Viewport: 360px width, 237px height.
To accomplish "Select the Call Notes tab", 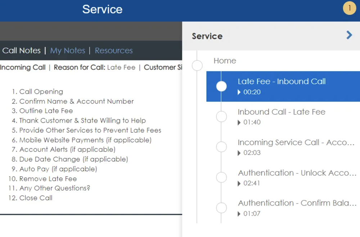I will tap(21, 51).
